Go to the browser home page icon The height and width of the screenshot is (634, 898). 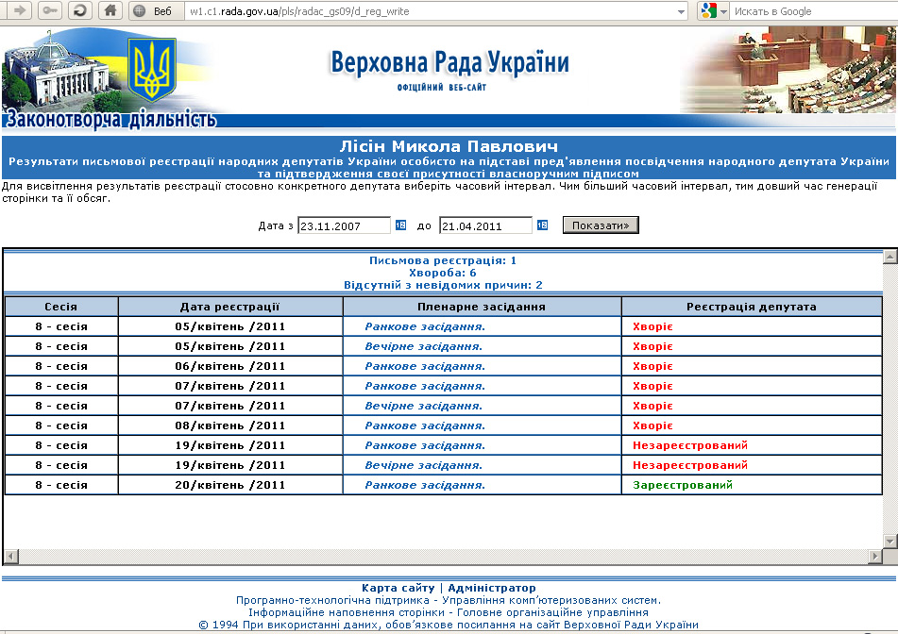coord(110,11)
